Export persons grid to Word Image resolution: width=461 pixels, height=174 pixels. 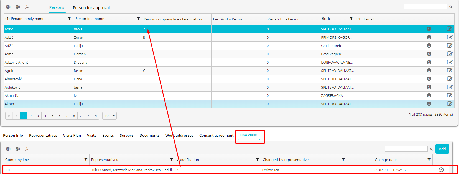[18, 7]
